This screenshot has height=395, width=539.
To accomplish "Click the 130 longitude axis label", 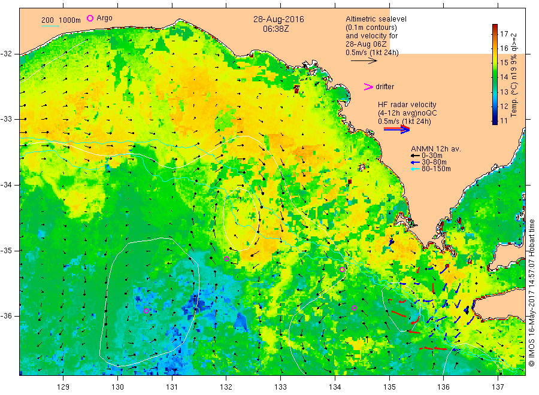I will 117,387.
